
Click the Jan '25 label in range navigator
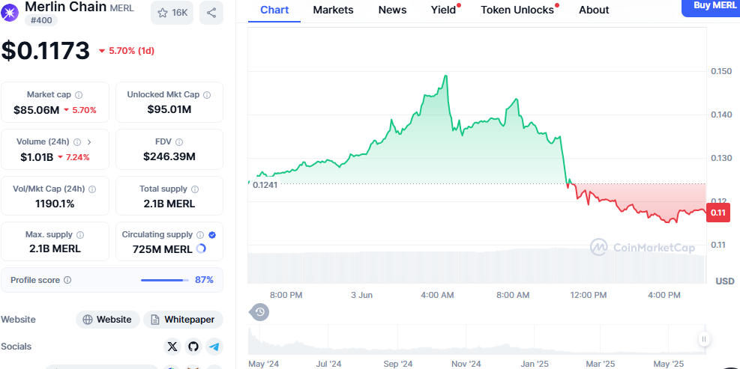(x=535, y=364)
